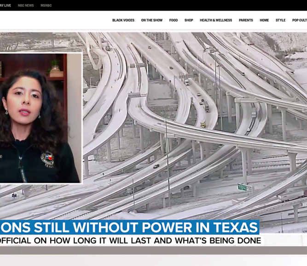307x266 pixels.
Task: Click the badge emblem on the speaker's jacket
Action: [47, 158]
